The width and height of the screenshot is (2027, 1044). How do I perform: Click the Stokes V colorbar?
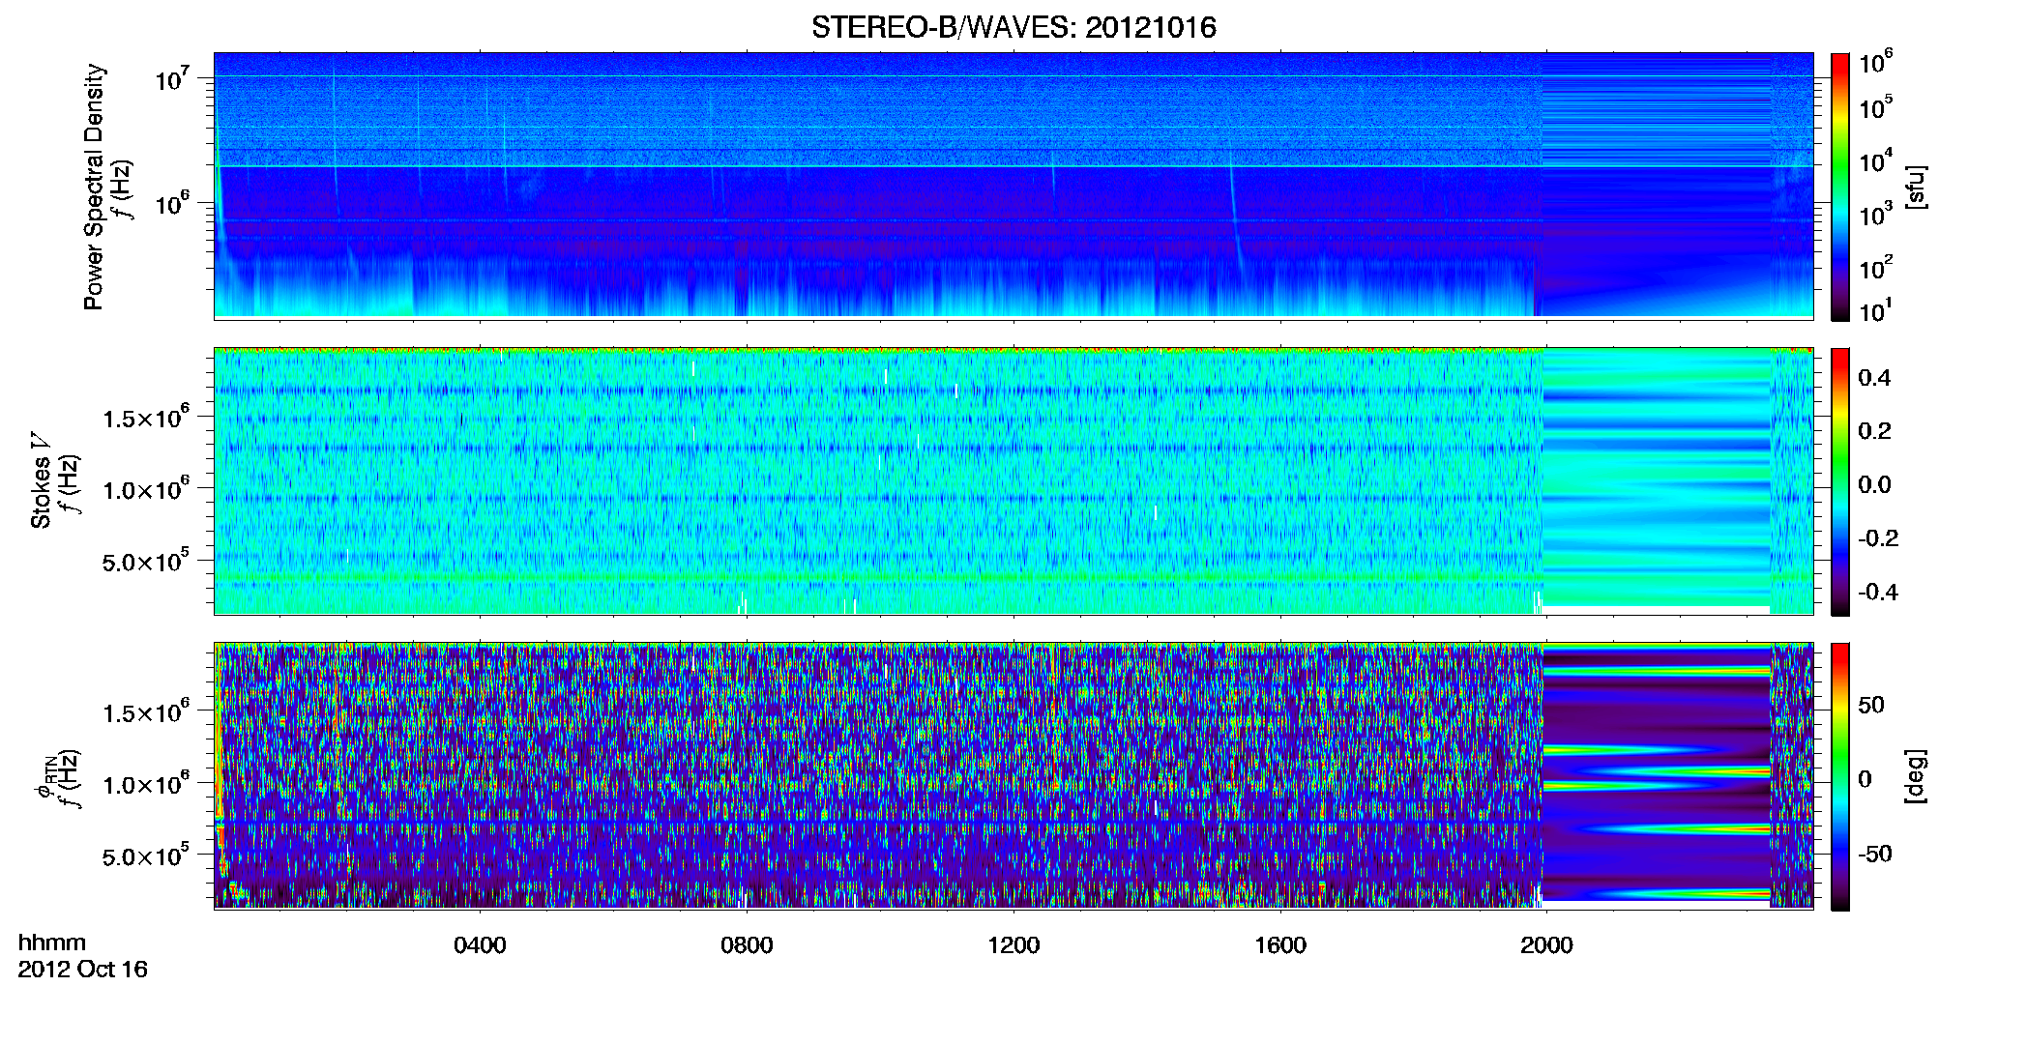pos(1840,481)
